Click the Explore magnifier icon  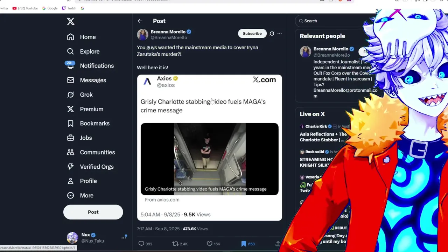tap(71, 51)
